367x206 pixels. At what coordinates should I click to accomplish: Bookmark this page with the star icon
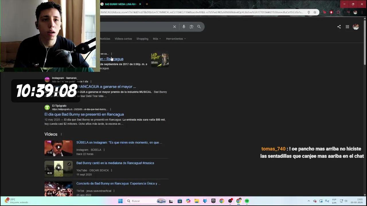click(x=315, y=12)
